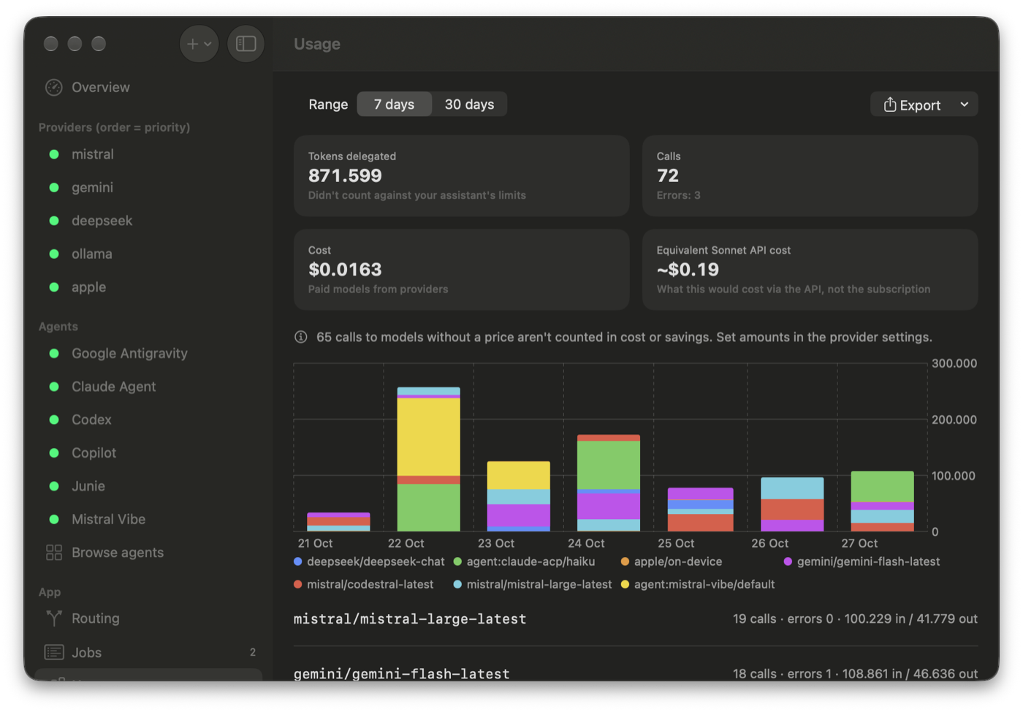
Task: Select the Tokens delegated card
Action: (462, 175)
